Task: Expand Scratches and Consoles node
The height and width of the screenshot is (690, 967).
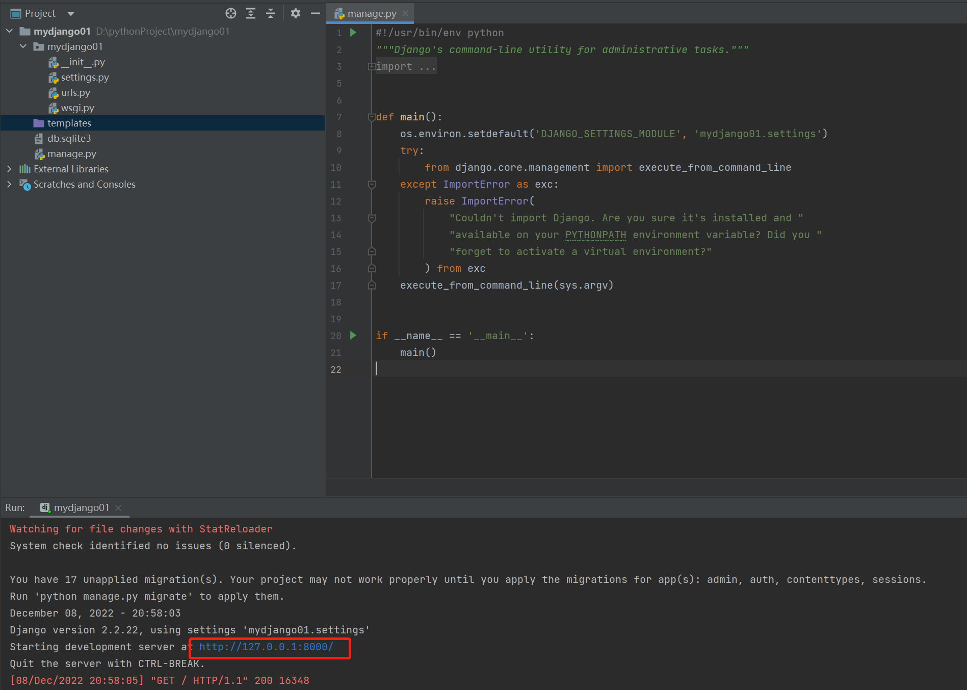Action: (x=9, y=184)
